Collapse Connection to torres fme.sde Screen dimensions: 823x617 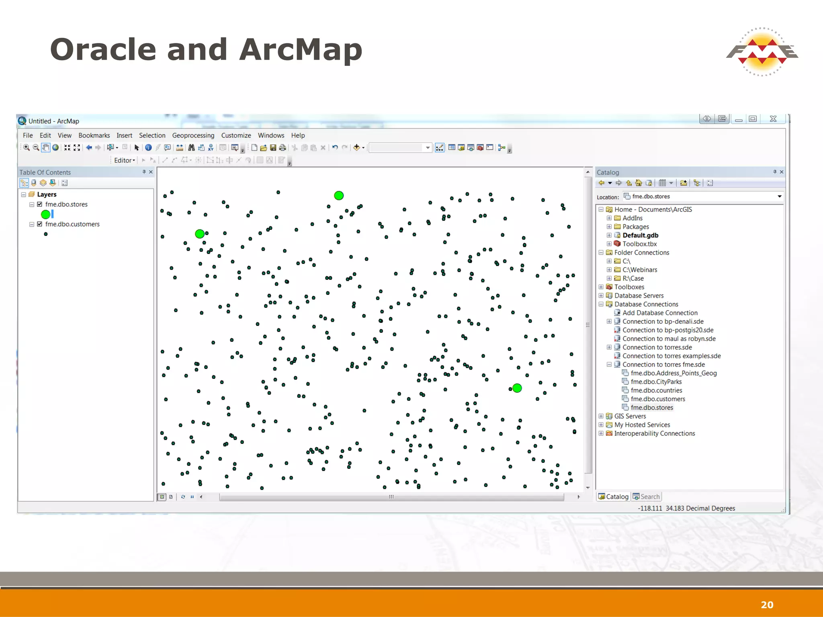[609, 364]
